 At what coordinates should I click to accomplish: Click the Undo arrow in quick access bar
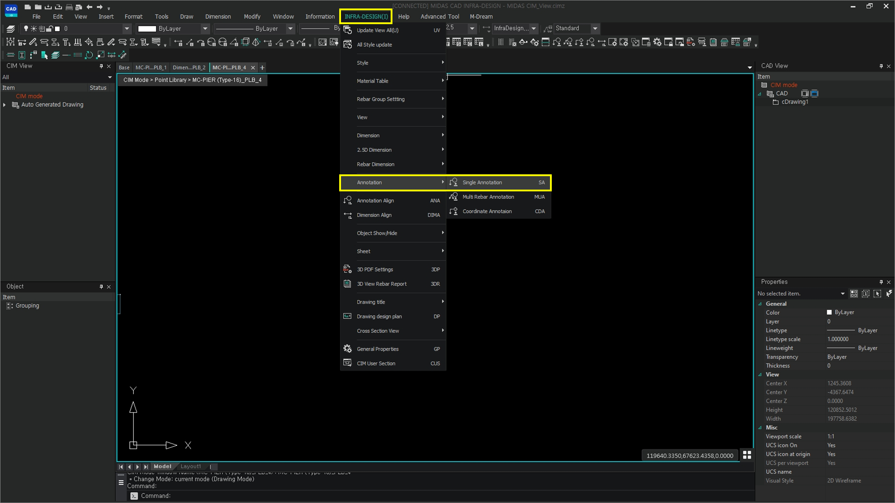point(89,7)
